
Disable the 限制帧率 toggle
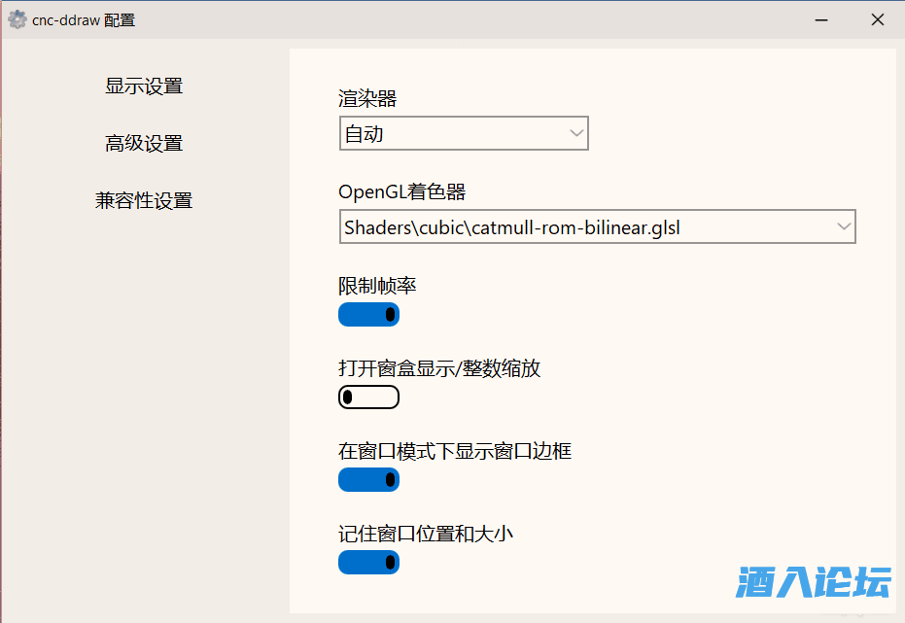point(368,315)
